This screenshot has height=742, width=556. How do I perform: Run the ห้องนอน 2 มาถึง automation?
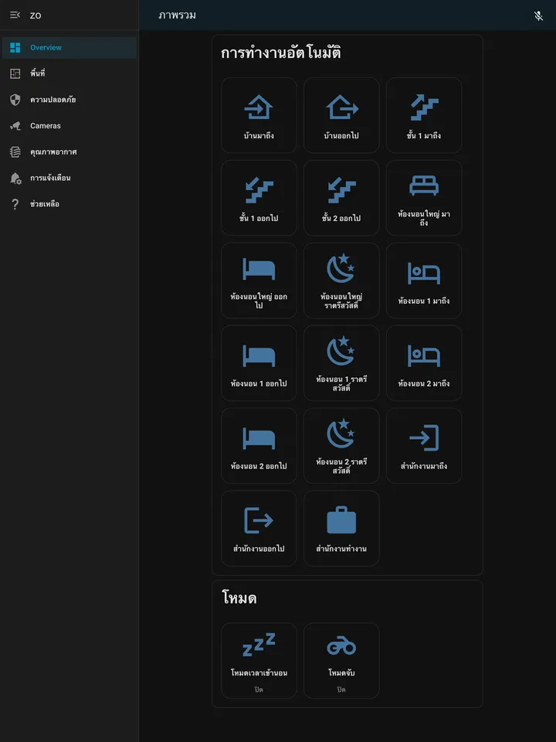tap(424, 363)
